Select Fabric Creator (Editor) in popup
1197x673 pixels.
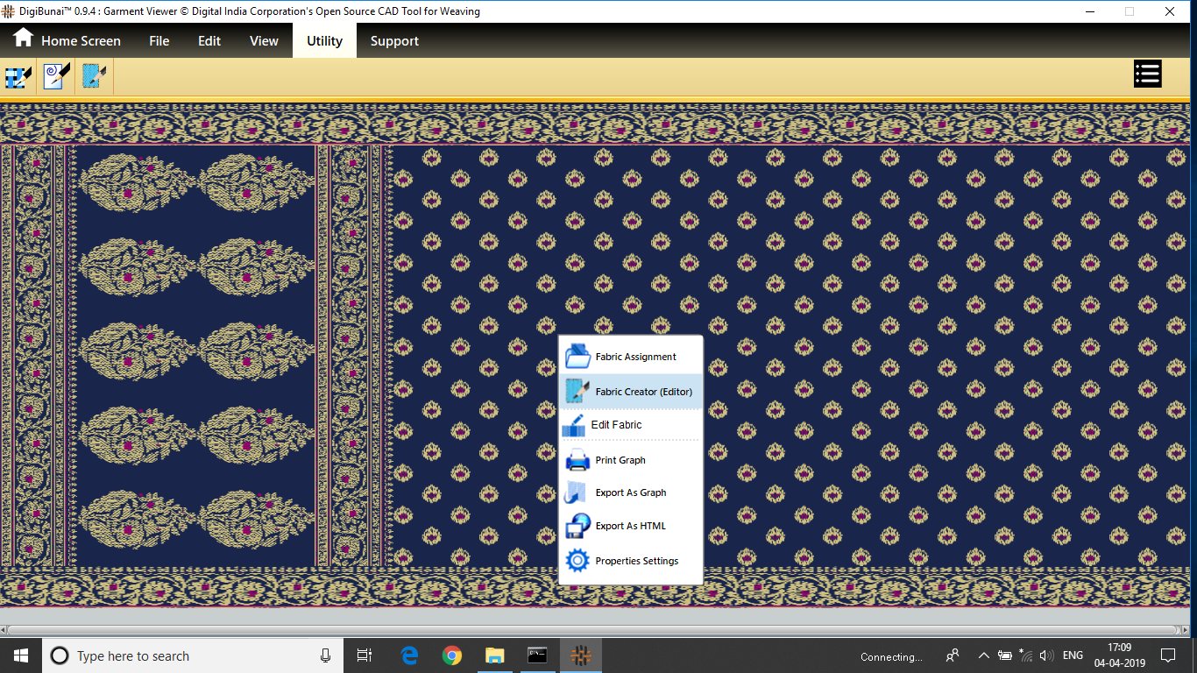642,392
